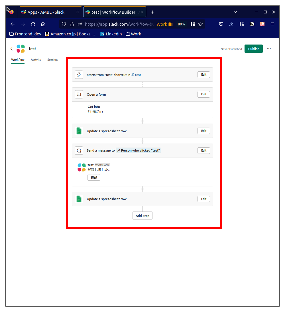
Task: Open the Notion extension icon
Action: click(252, 24)
